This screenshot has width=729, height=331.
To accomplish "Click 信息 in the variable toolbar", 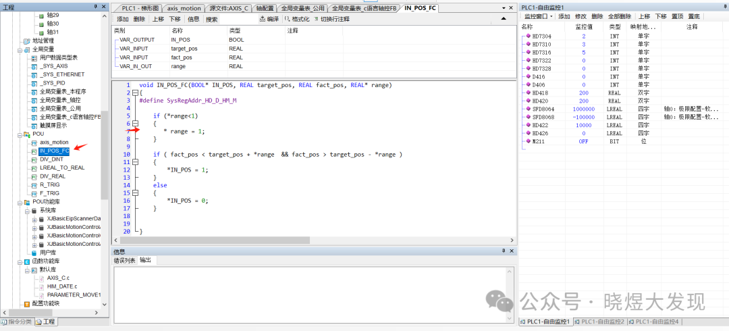I will click(x=194, y=19).
